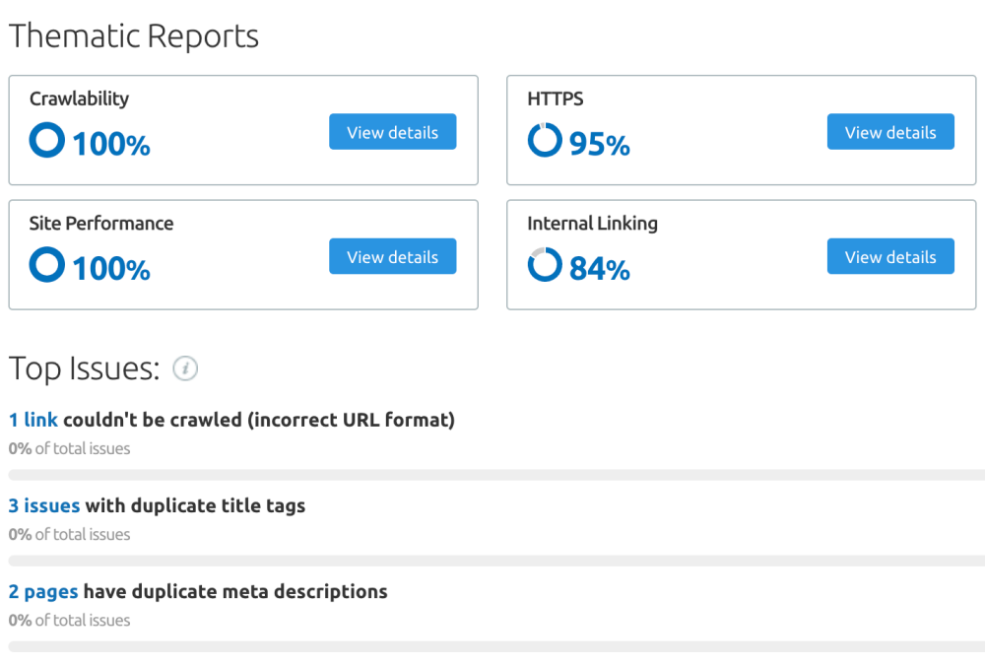This screenshot has height=666, width=985.
Task: Click the Thematic Reports heading
Action: pyautogui.click(x=134, y=36)
